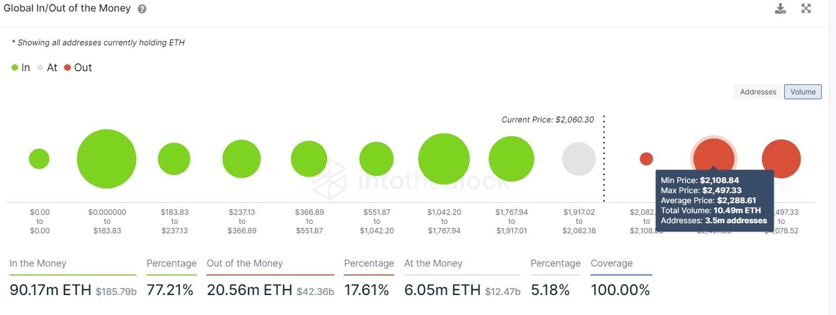Screen dimensions: 836x315
Task: Click the In the Money header
Action: (x=38, y=263)
